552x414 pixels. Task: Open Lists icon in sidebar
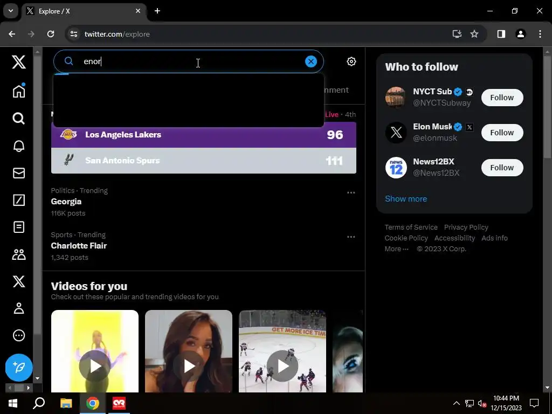[x=19, y=227]
